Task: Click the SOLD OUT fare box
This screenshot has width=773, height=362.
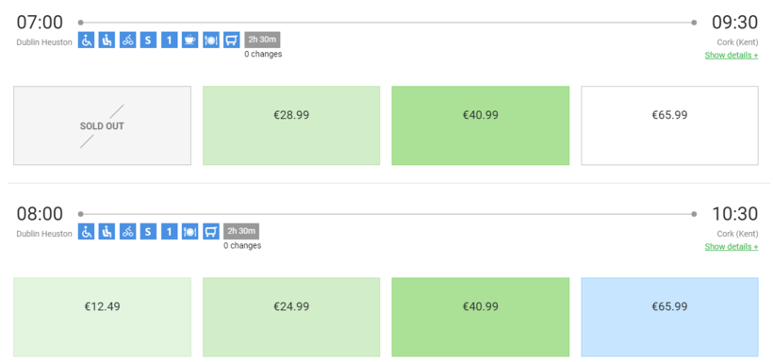Action: tap(102, 125)
